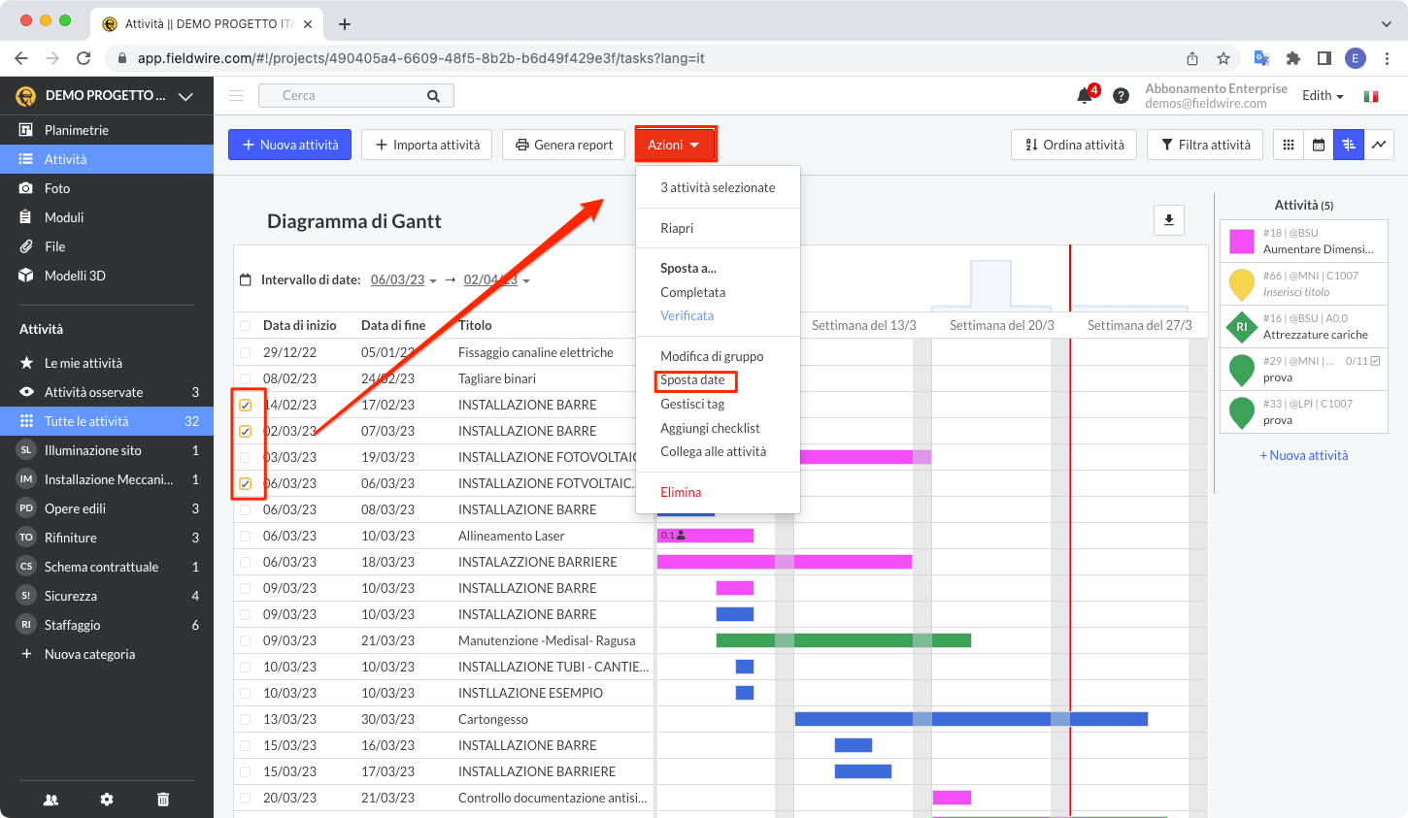Screen dimensions: 1408x818
Task: Switch to the calendar view icon
Action: pyautogui.click(x=1319, y=145)
